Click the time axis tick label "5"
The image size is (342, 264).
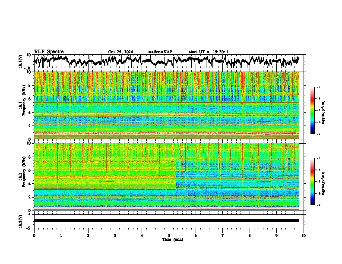[169, 236]
